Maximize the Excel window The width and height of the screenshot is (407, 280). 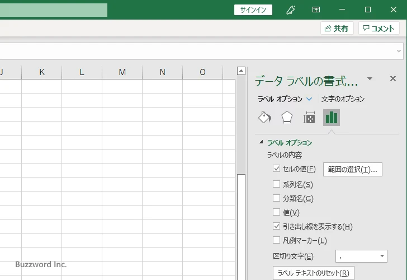point(367,10)
